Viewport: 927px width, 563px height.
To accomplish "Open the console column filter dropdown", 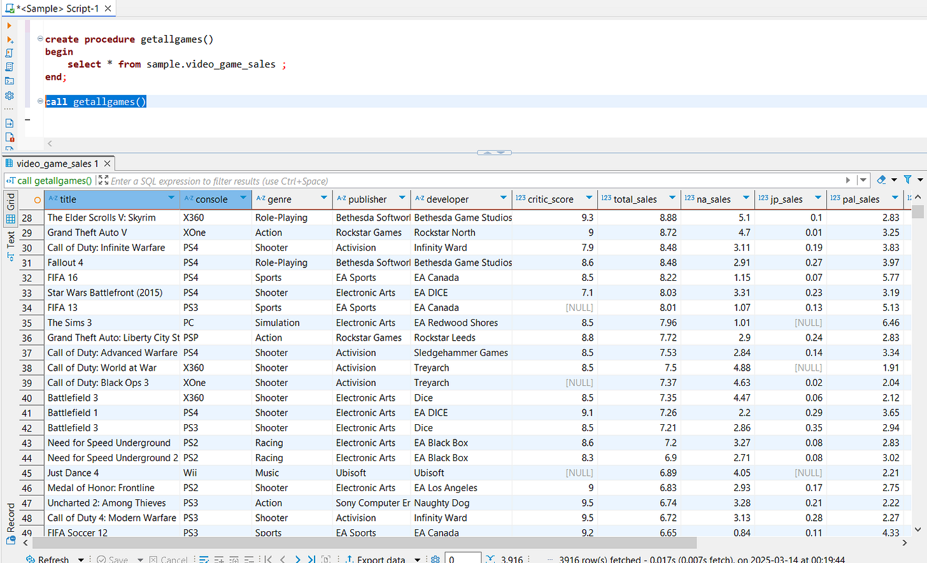I will click(243, 198).
